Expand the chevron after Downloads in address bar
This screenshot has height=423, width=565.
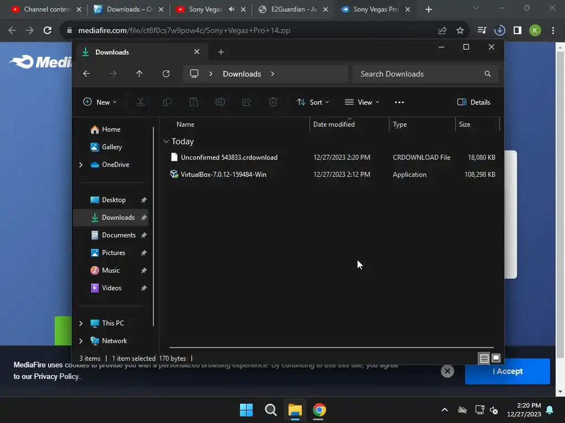273,74
